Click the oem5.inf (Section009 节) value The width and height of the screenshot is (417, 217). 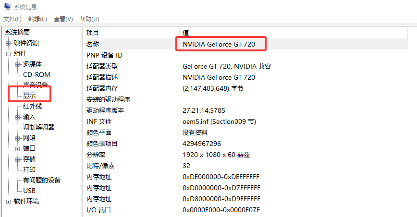(x=219, y=121)
